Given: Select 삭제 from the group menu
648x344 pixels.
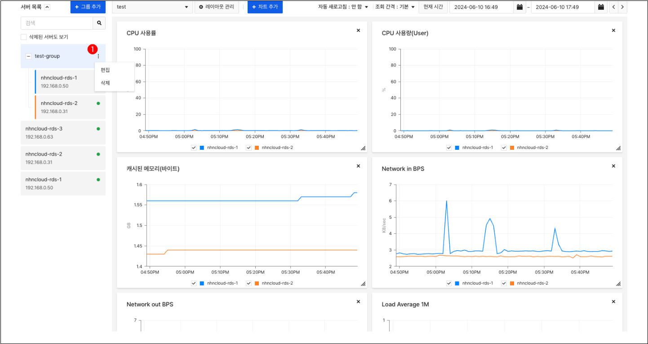Looking at the screenshot, I should (106, 83).
